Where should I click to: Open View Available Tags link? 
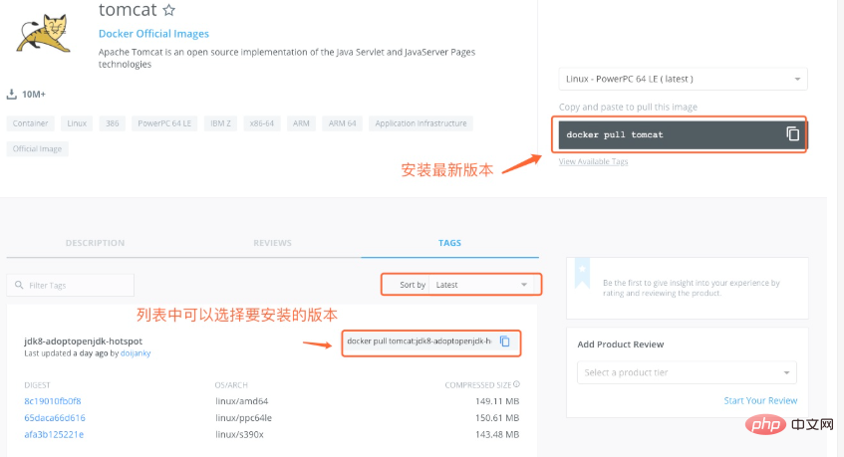click(593, 161)
